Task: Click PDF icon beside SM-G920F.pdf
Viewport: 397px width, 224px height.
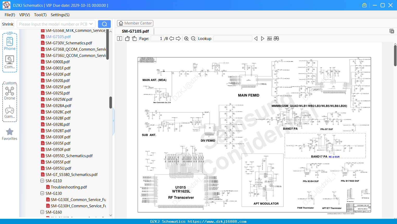Action: pyautogui.click(x=43, y=74)
